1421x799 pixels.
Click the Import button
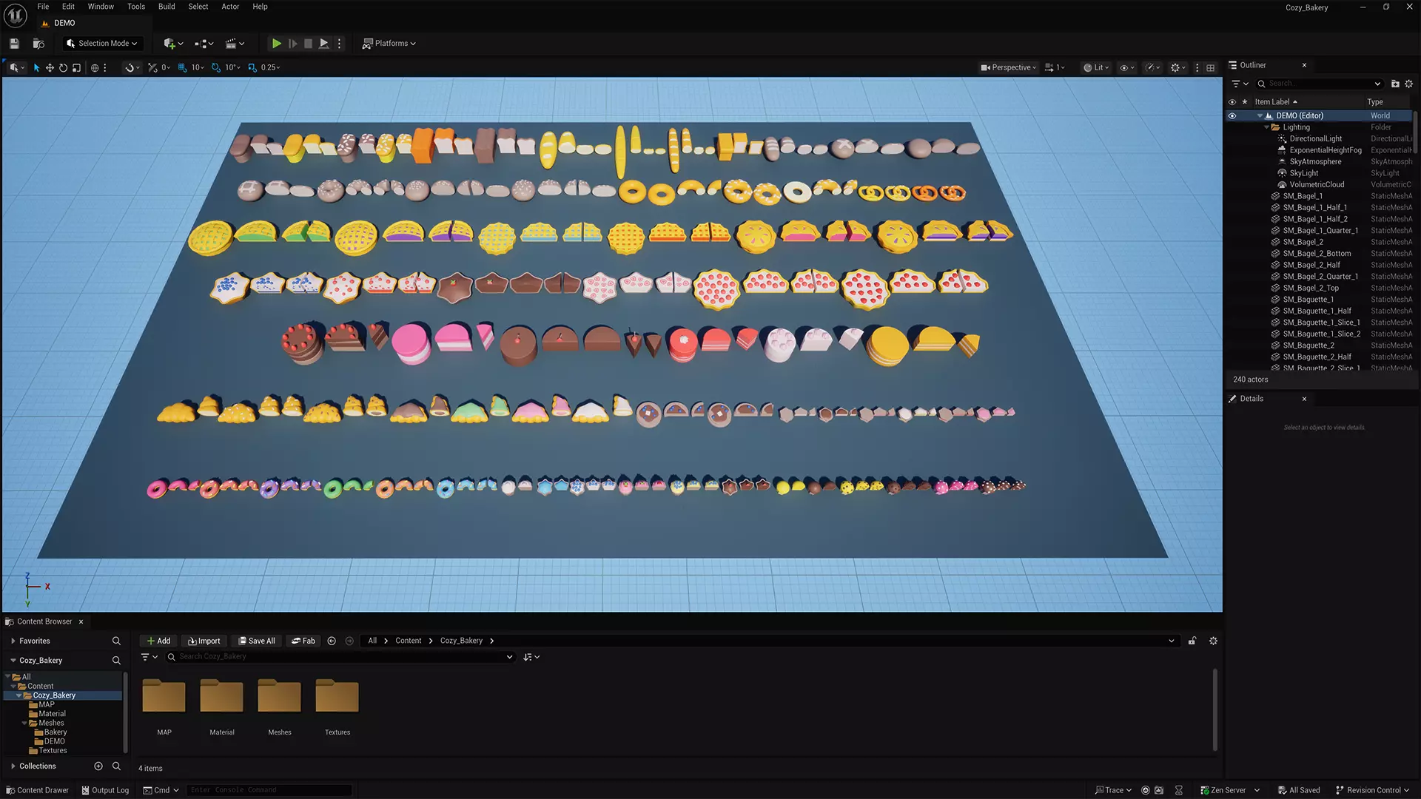(x=204, y=641)
